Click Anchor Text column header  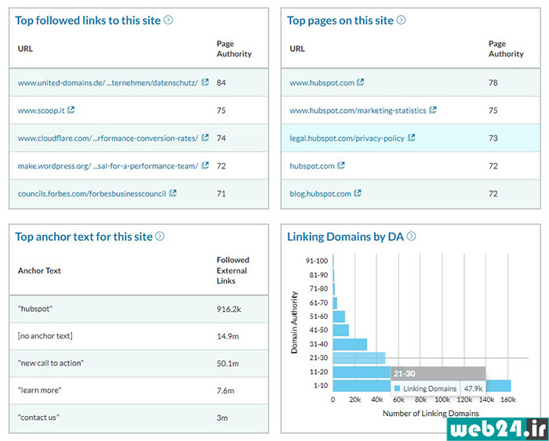pyautogui.click(x=39, y=271)
